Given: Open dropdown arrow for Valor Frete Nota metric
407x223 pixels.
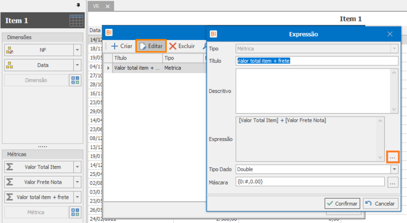Looking at the screenshot, I should coord(77,182).
